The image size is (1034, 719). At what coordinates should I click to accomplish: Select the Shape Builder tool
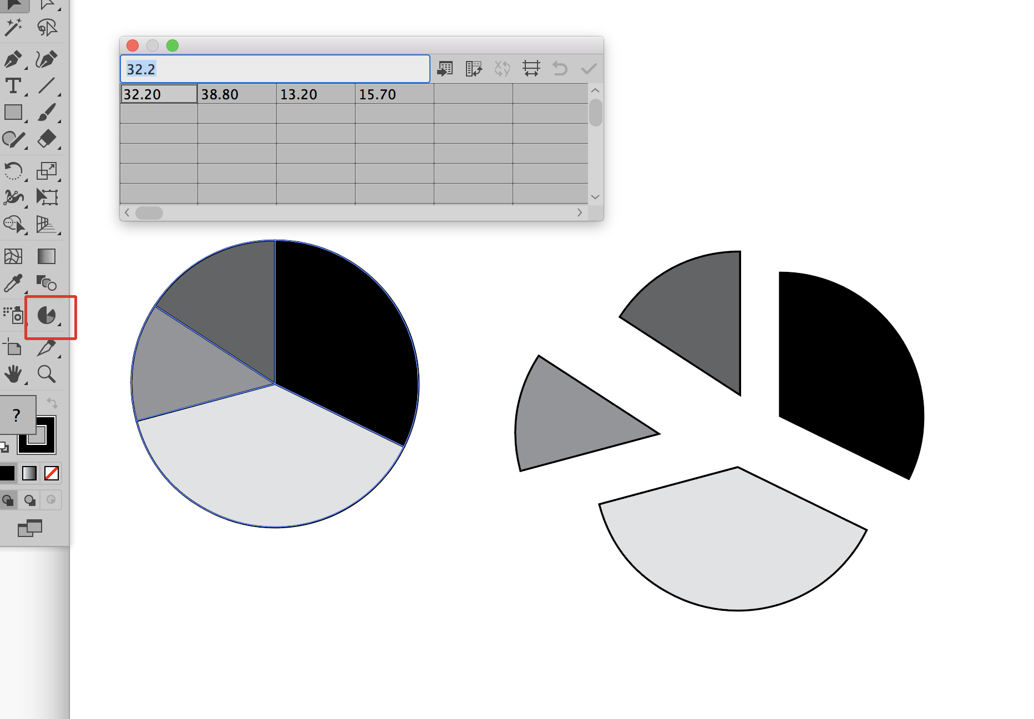point(13,225)
